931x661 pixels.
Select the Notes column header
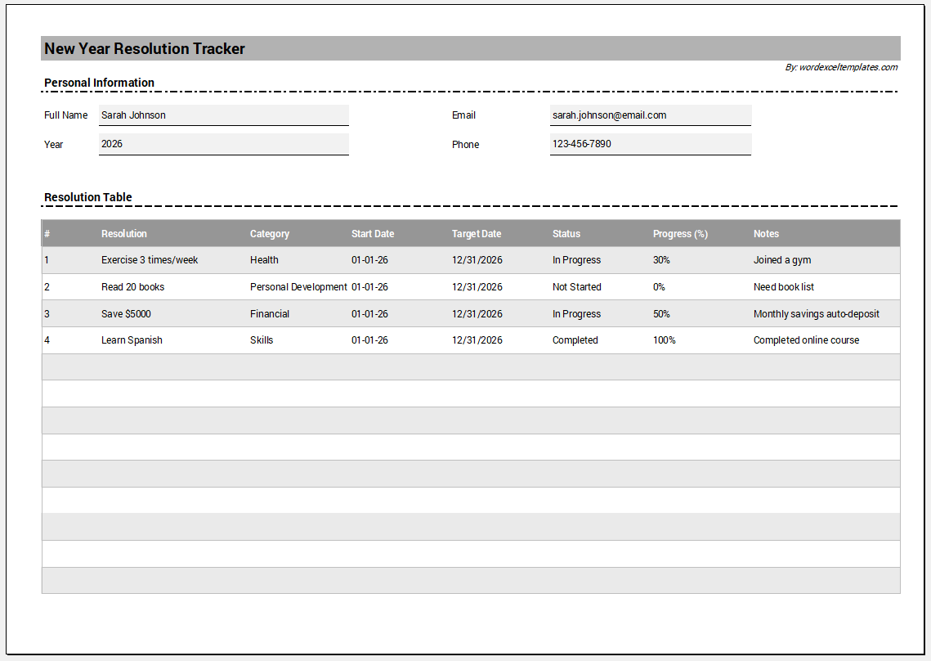(766, 234)
